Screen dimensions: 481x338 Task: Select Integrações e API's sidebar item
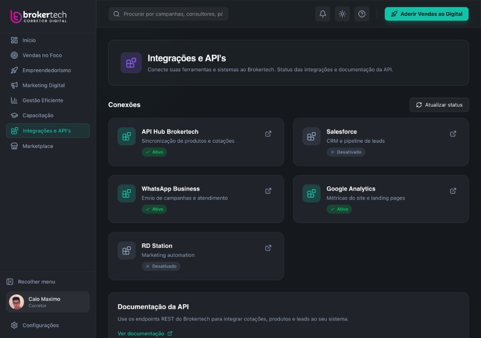tap(48, 131)
